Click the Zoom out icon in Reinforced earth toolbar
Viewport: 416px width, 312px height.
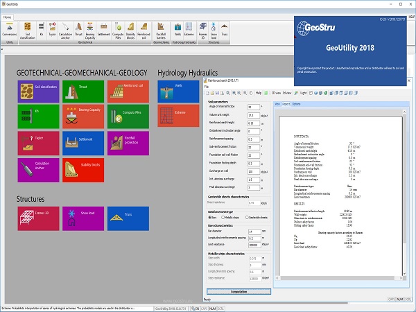239,93
